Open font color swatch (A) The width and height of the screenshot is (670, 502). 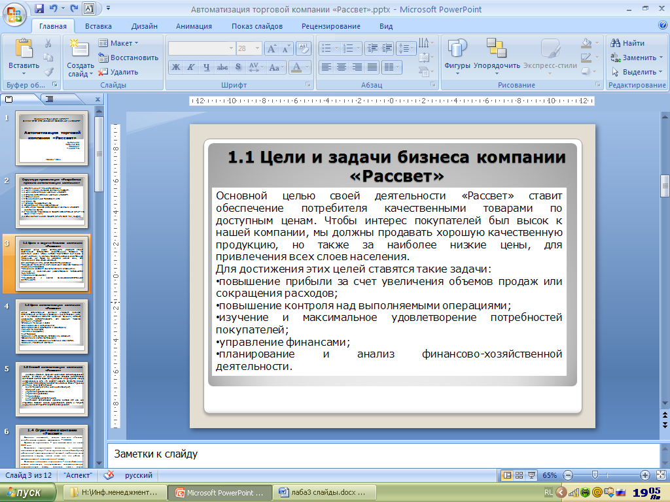[296, 67]
